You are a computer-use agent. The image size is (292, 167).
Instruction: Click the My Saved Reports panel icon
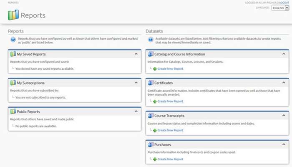(x=13, y=54)
